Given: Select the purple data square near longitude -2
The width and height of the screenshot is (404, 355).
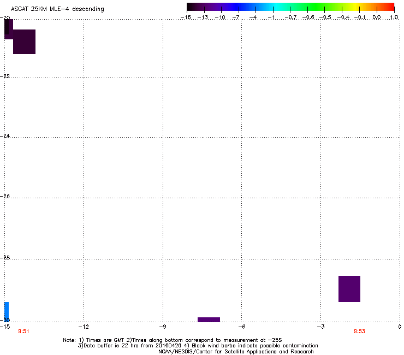Looking at the screenshot, I should (x=349, y=289).
